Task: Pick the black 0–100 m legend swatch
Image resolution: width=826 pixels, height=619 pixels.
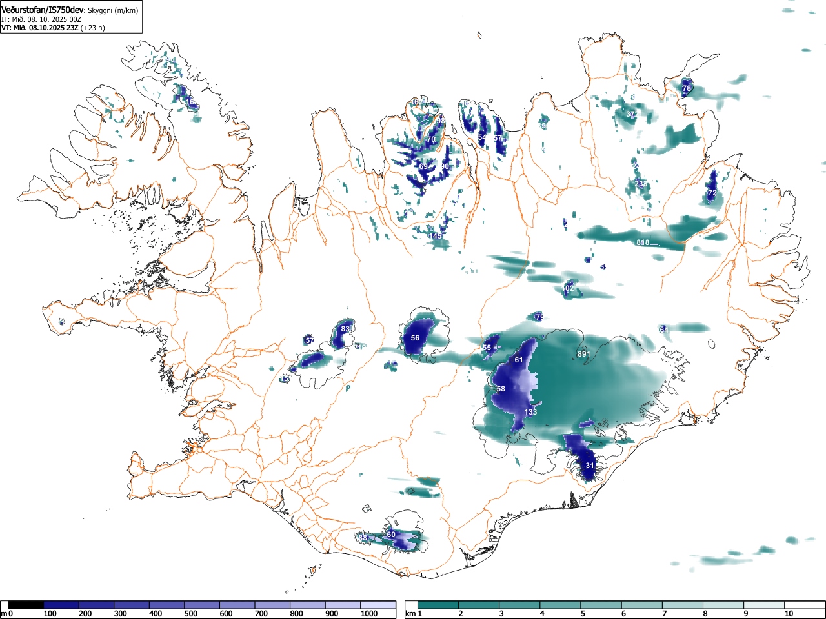Action: point(26,605)
